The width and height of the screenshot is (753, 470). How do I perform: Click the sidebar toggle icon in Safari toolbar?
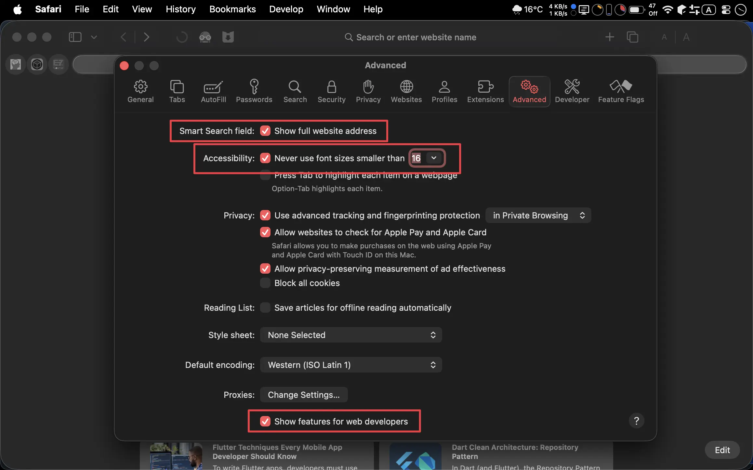75,37
